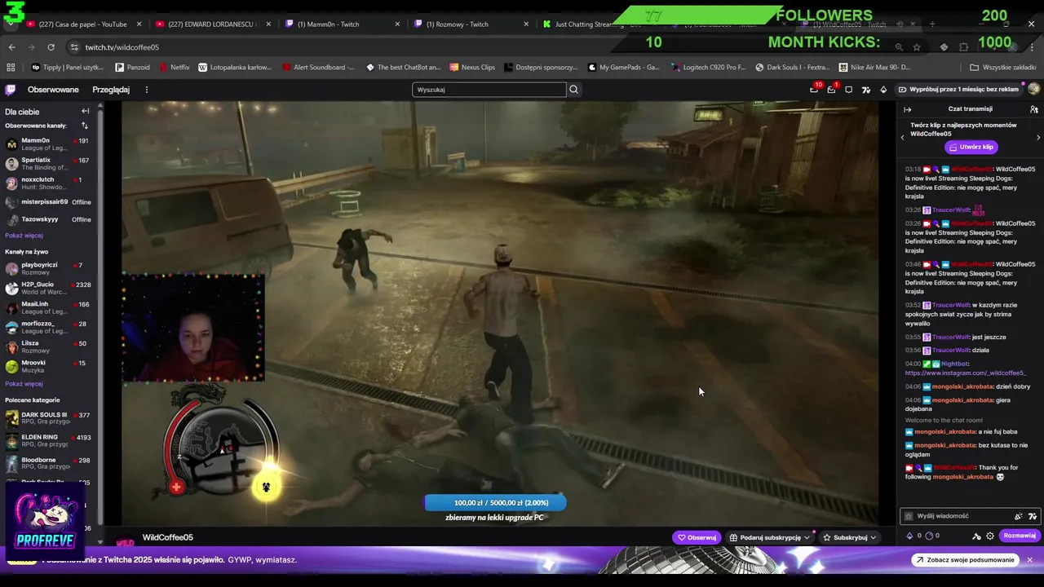This screenshot has width=1044, height=587.
Task: Open Panzoid bookmark
Action: pyautogui.click(x=133, y=68)
